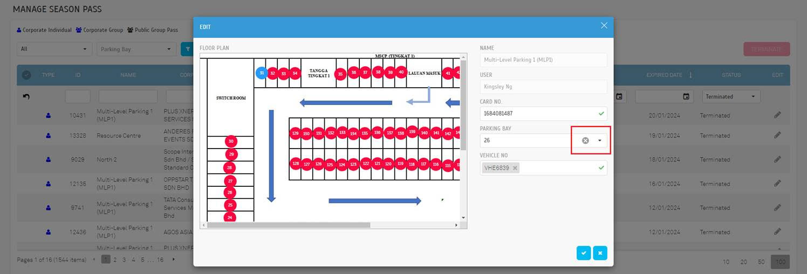Open the Parking Bay dropdown arrow
807x274 pixels.
point(599,140)
